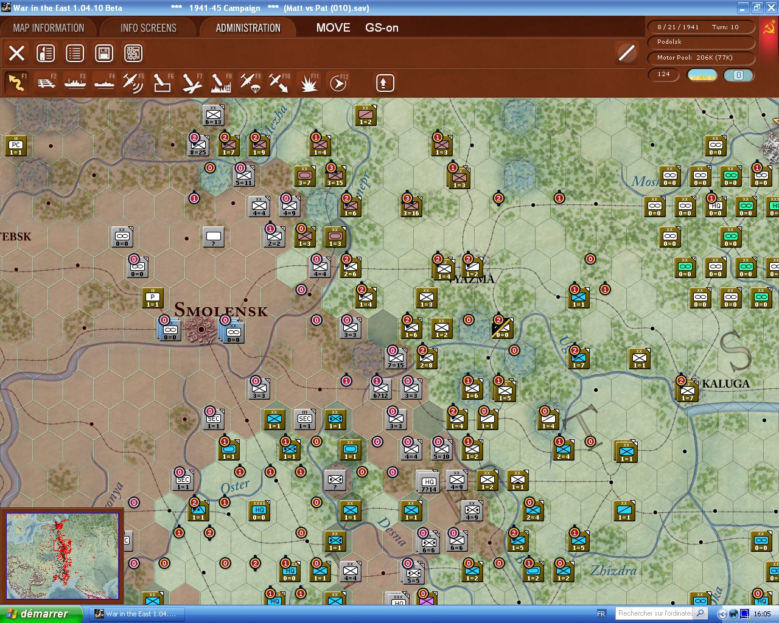
Task: Activate the F2 rail movement mode
Action: coord(46,83)
